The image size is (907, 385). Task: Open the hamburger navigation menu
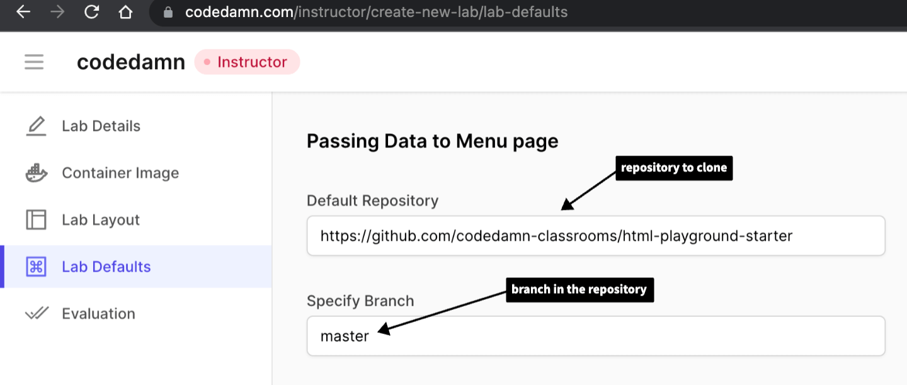pyautogui.click(x=33, y=61)
